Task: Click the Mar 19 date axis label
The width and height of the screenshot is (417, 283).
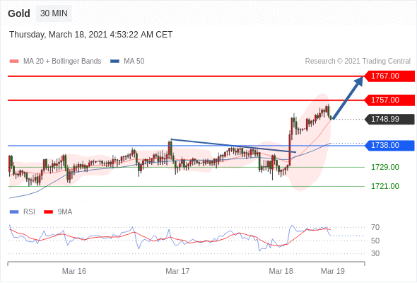Action: pyautogui.click(x=333, y=271)
